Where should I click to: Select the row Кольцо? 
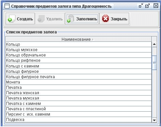[x=79, y=44]
